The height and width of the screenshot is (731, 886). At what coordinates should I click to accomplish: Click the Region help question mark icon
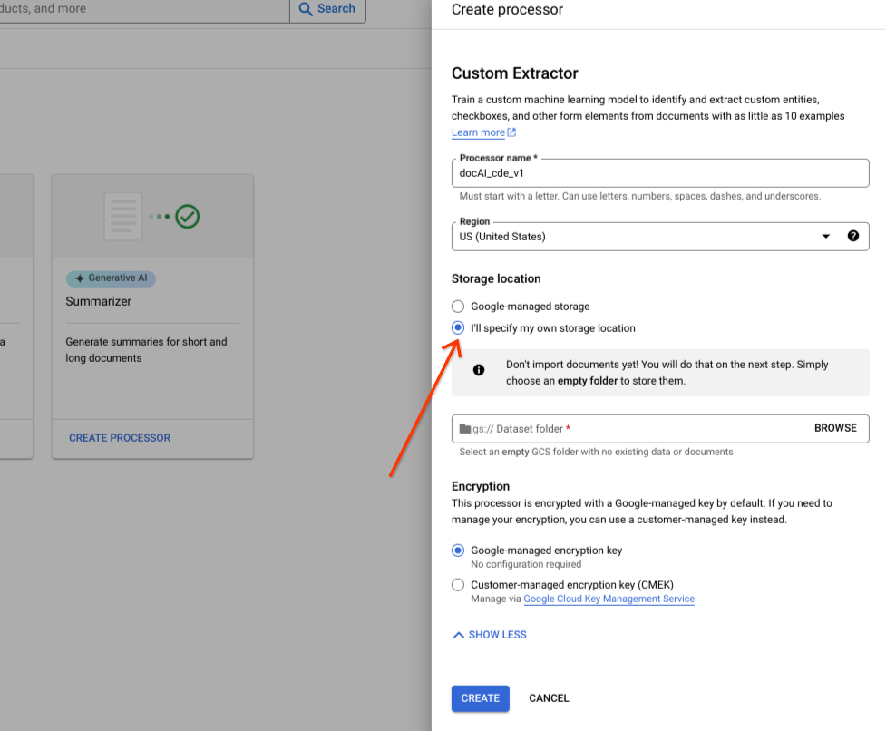(x=852, y=236)
